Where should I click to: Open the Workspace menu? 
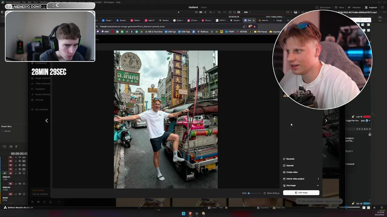(109, 2)
